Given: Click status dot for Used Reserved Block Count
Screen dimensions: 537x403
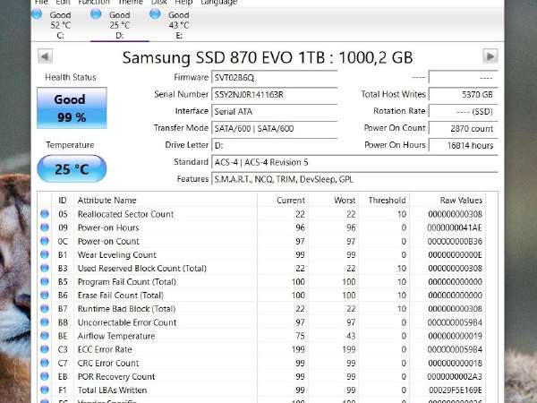Looking at the screenshot, I should [x=45, y=268].
